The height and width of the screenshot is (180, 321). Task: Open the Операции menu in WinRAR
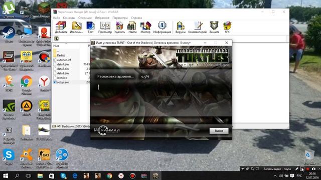(x=85, y=18)
